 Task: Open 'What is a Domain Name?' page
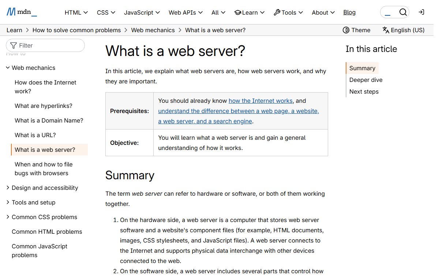click(x=49, y=120)
